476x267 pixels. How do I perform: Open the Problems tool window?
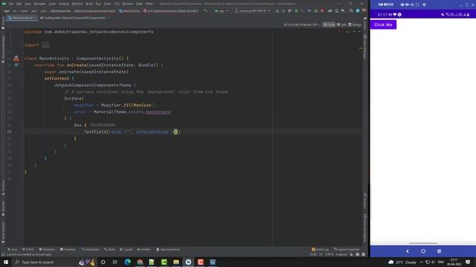point(47,249)
